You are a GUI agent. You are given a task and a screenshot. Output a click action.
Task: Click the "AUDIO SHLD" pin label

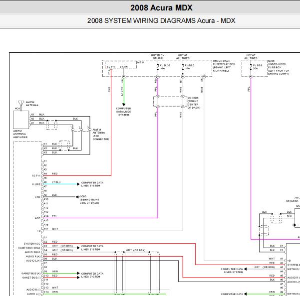32,252
